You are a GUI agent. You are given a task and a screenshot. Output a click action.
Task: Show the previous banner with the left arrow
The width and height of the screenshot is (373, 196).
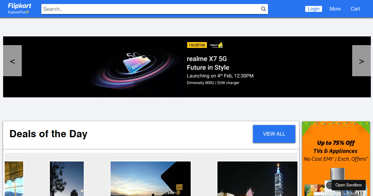[12, 61]
